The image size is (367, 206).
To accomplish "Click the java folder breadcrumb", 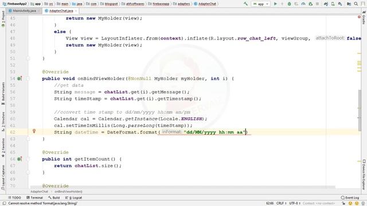I will [x=77, y=4].
